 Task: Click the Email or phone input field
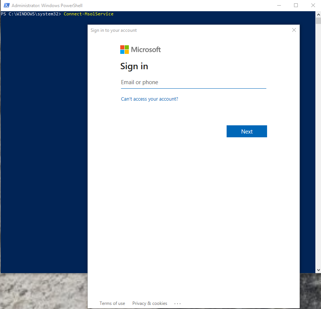coord(193,82)
